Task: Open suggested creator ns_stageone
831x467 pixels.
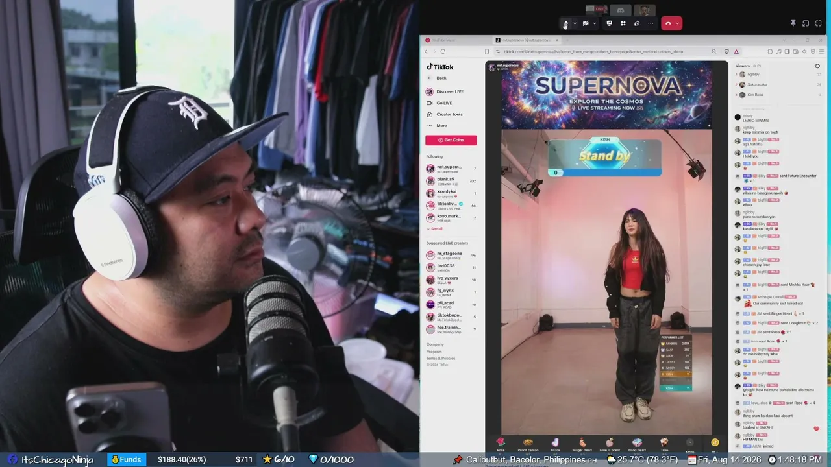Action: click(451, 255)
